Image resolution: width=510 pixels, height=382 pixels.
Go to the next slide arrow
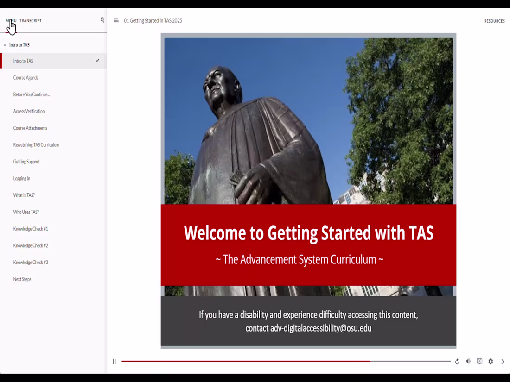click(502, 361)
